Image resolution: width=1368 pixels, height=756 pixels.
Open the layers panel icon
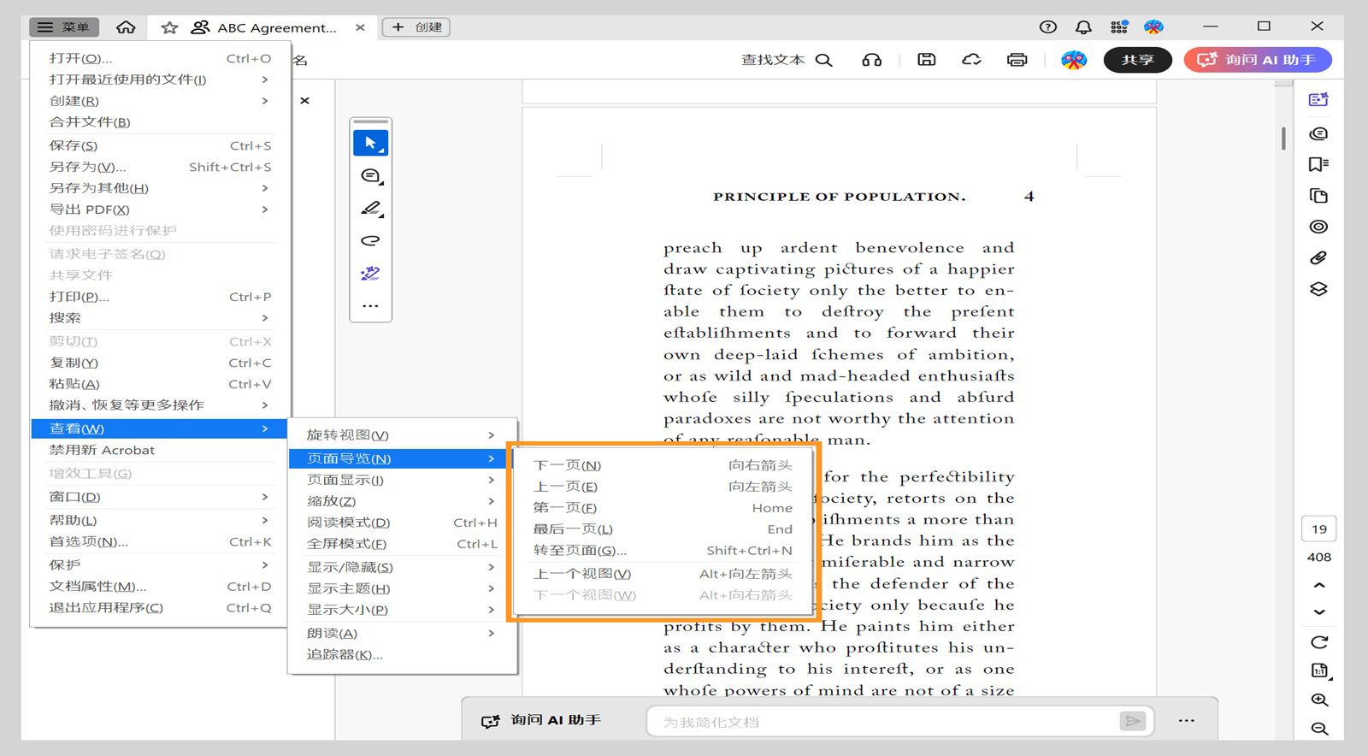coord(1318,289)
